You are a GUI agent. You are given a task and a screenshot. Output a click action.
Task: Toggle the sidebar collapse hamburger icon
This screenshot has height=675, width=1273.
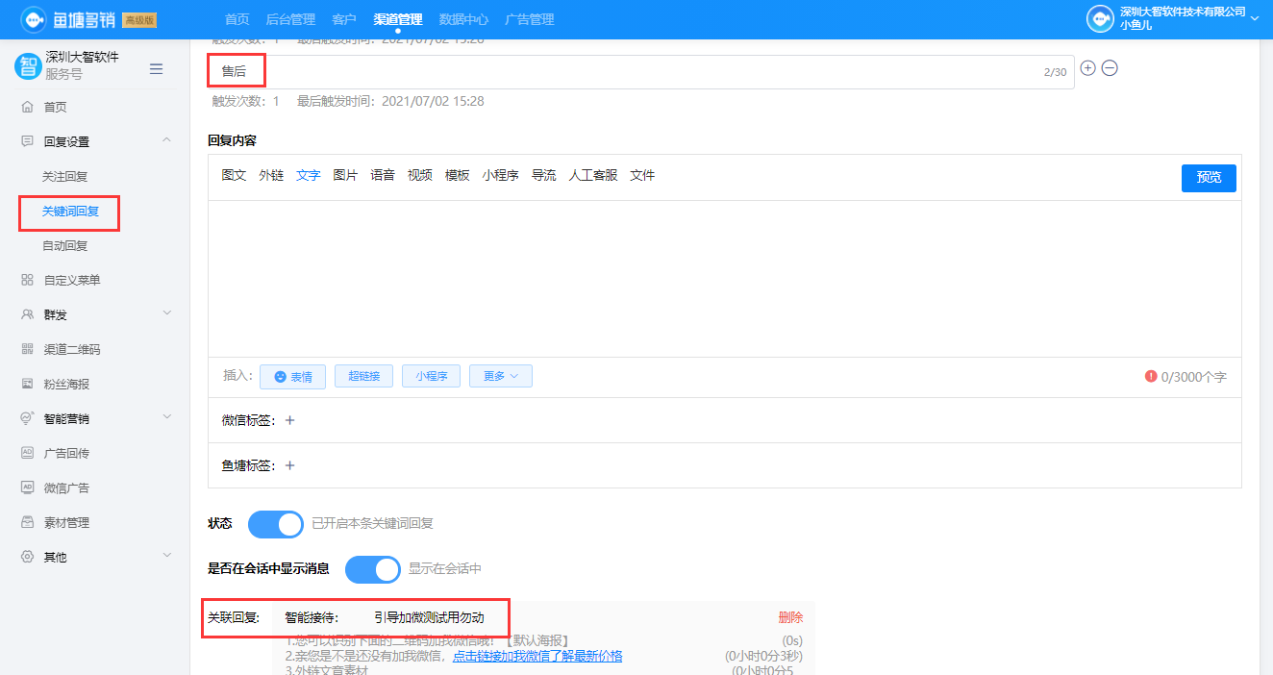coord(156,68)
